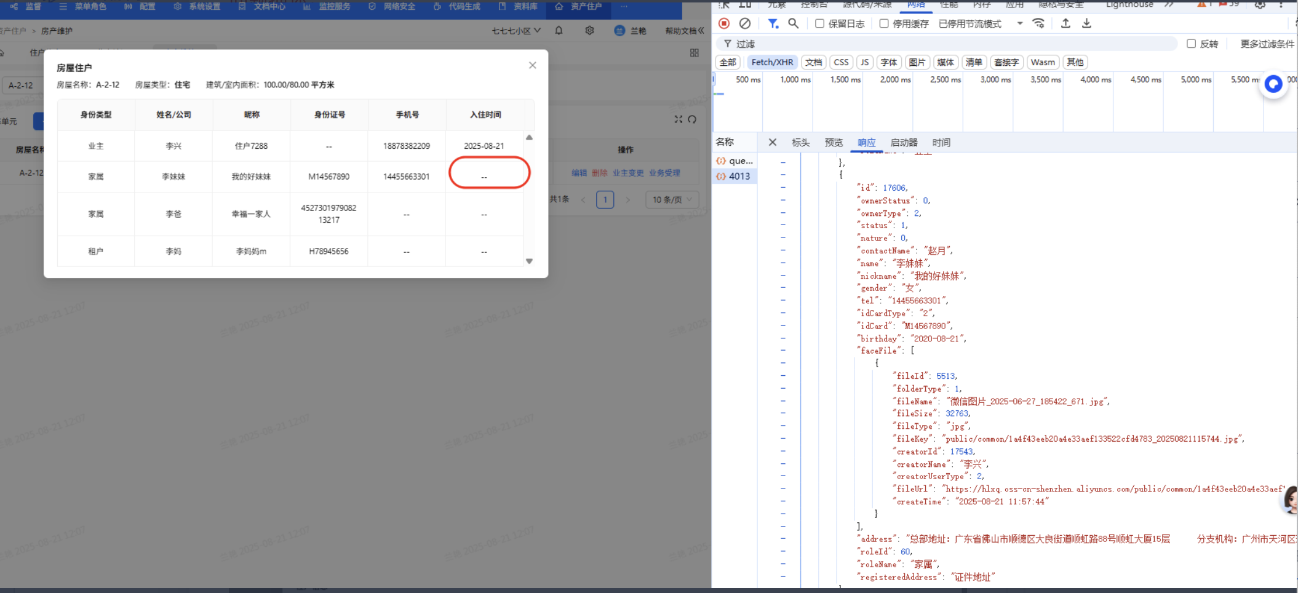Tick the 反转 filter checkbox
1298x593 pixels.
click(1191, 44)
